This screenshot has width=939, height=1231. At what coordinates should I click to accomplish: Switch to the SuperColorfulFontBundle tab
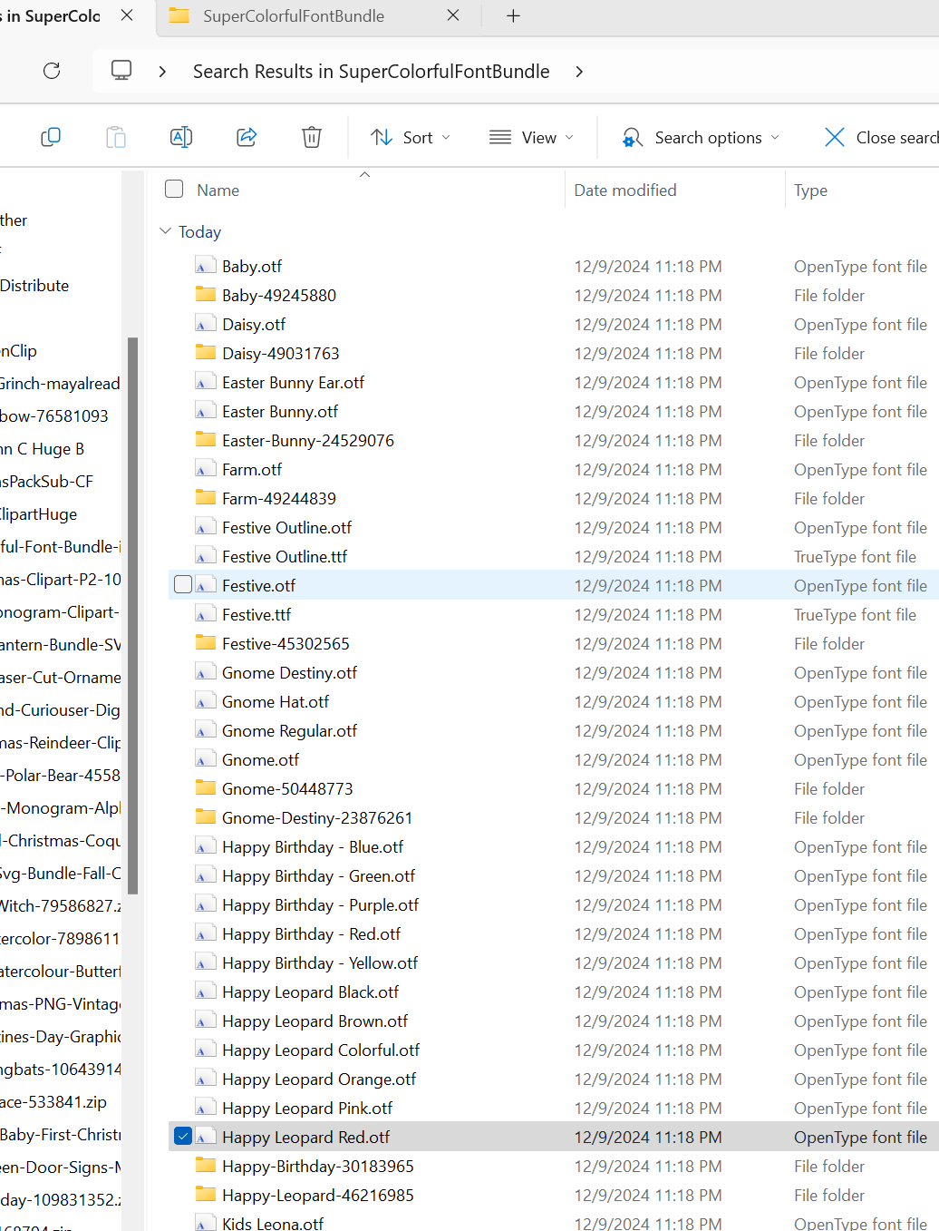click(x=292, y=15)
